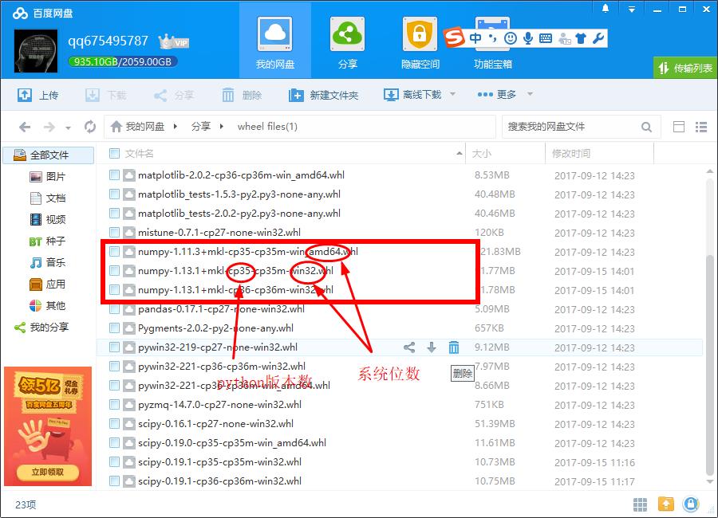
Task: Open the 分享 top tab
Action: pyautogui.click(x=347, y=41)
